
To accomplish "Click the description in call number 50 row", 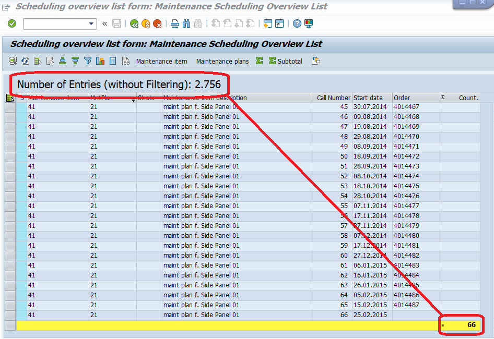I will pos(202,156).
